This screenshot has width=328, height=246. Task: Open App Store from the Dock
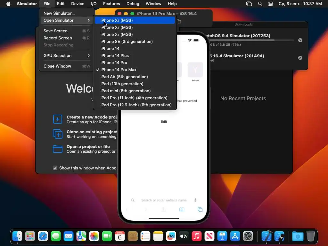235,236
